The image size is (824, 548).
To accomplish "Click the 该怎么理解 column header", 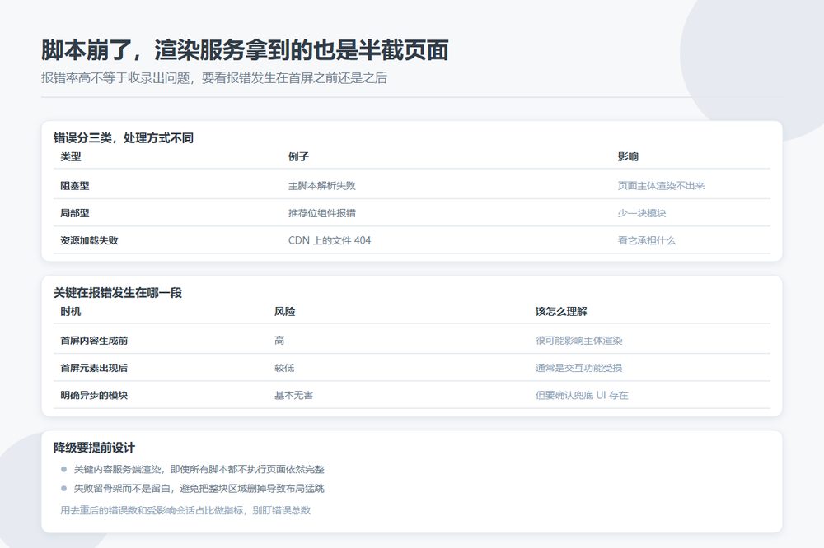I will [x=561, y=312].
